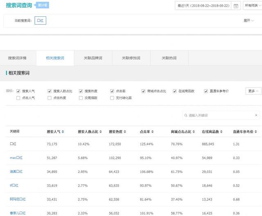
Task: Click the current search word tag 口红
Action: [40, 20]
